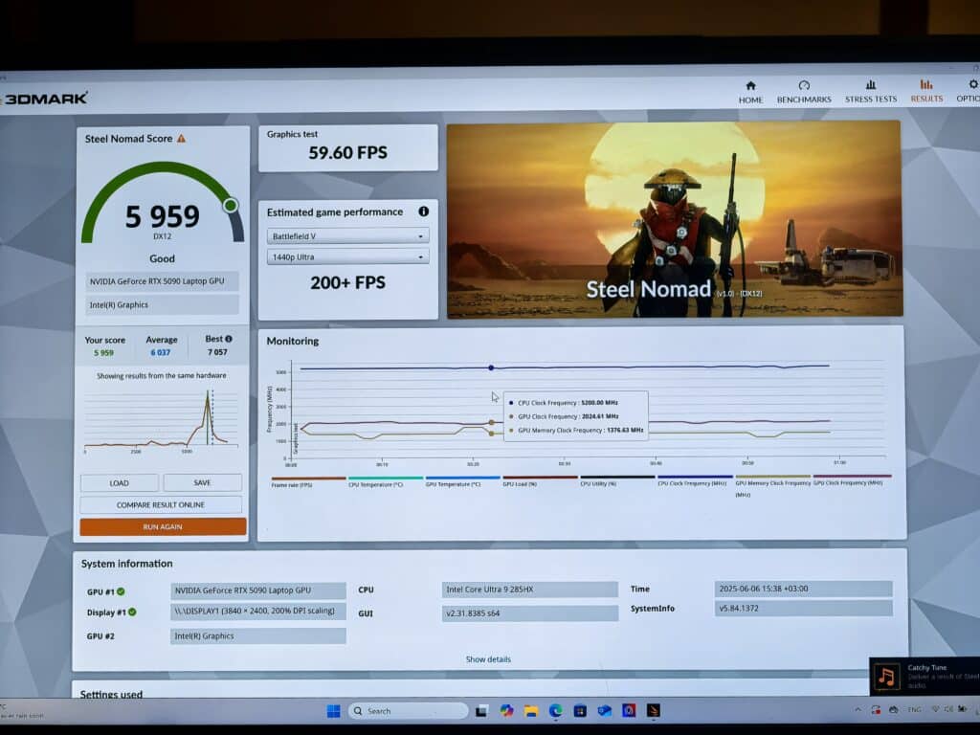Click the 3DMark taskbar icon
980x735 pixels.
tap(653, 711)
